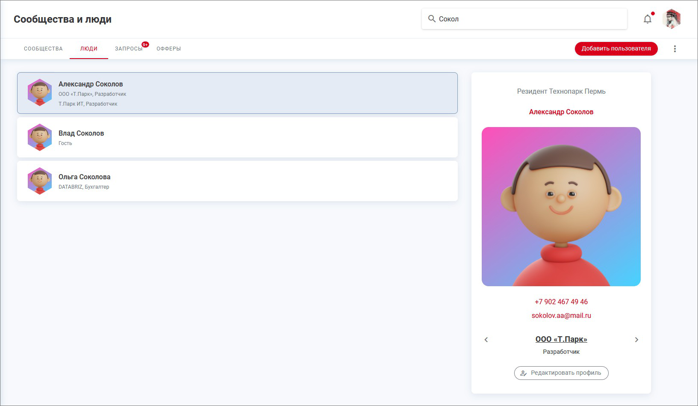698x406 pixels.
Task: Focus the search field containing Сокол
Action: [530, 19]
